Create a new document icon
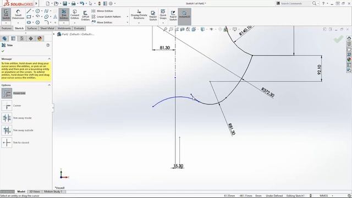This screenshot has width=352, height=198. click(x=48, y=3)
